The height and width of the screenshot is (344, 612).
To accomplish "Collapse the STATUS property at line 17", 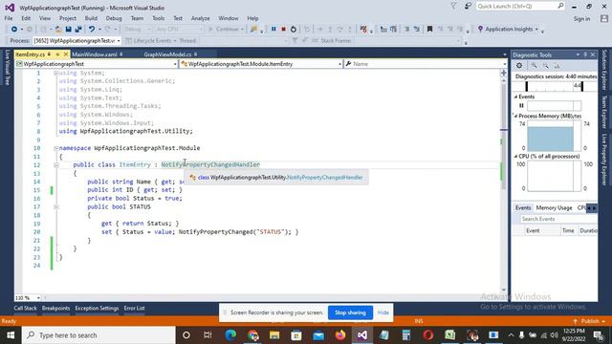I will click(x=55, y=206).
